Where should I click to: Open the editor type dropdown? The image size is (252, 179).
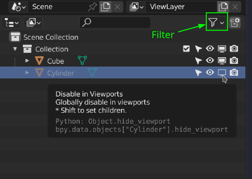[x=11, y=22]
